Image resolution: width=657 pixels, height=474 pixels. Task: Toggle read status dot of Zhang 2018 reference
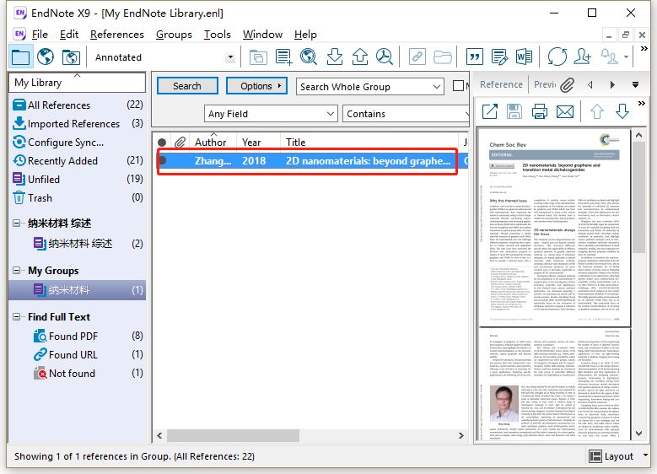pyautogui.click(x=162, y=160)
